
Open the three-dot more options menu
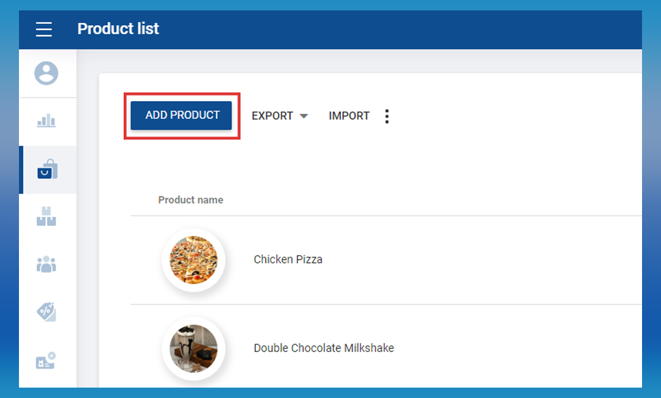(387, 116)
